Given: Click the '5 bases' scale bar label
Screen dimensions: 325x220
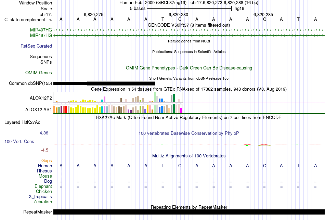Looking at the screenshot, I should pos(138,9).
